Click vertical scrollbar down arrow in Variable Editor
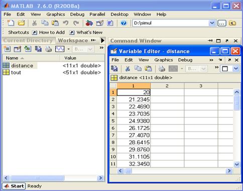This screenshot has height=191, width=243. (x=237, y=164)
